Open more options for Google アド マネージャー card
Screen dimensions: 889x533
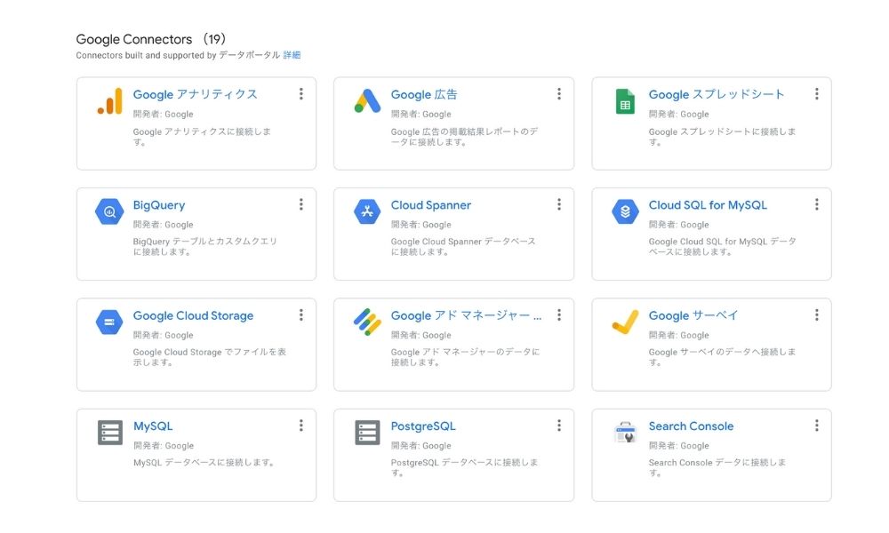click(559, 315)
